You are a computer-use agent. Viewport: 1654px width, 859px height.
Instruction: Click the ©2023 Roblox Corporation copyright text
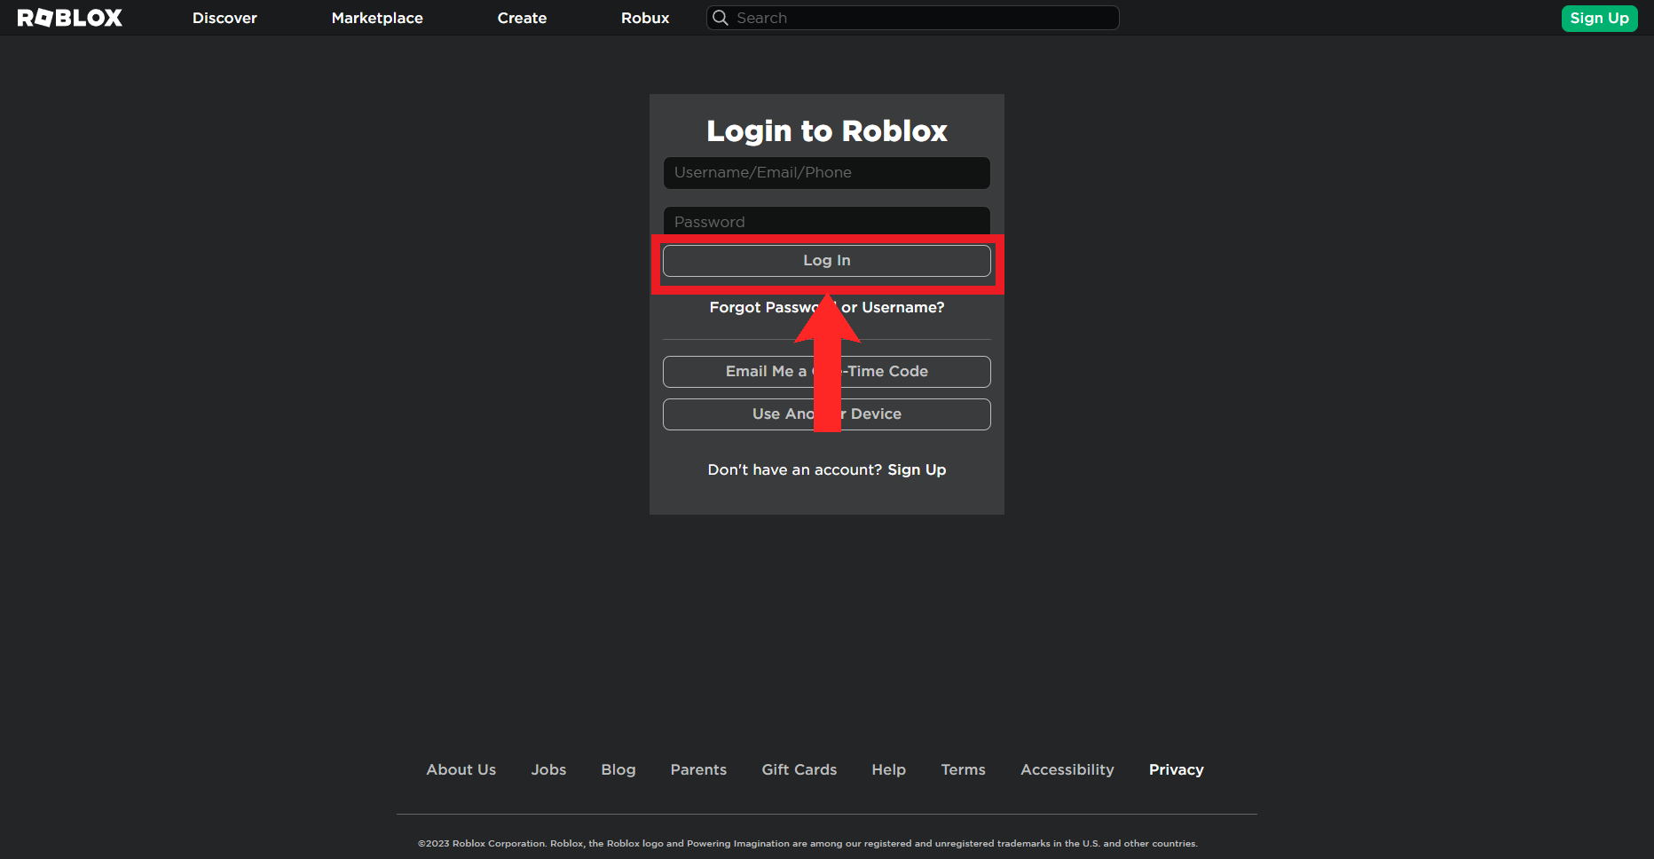pos(807,844)
